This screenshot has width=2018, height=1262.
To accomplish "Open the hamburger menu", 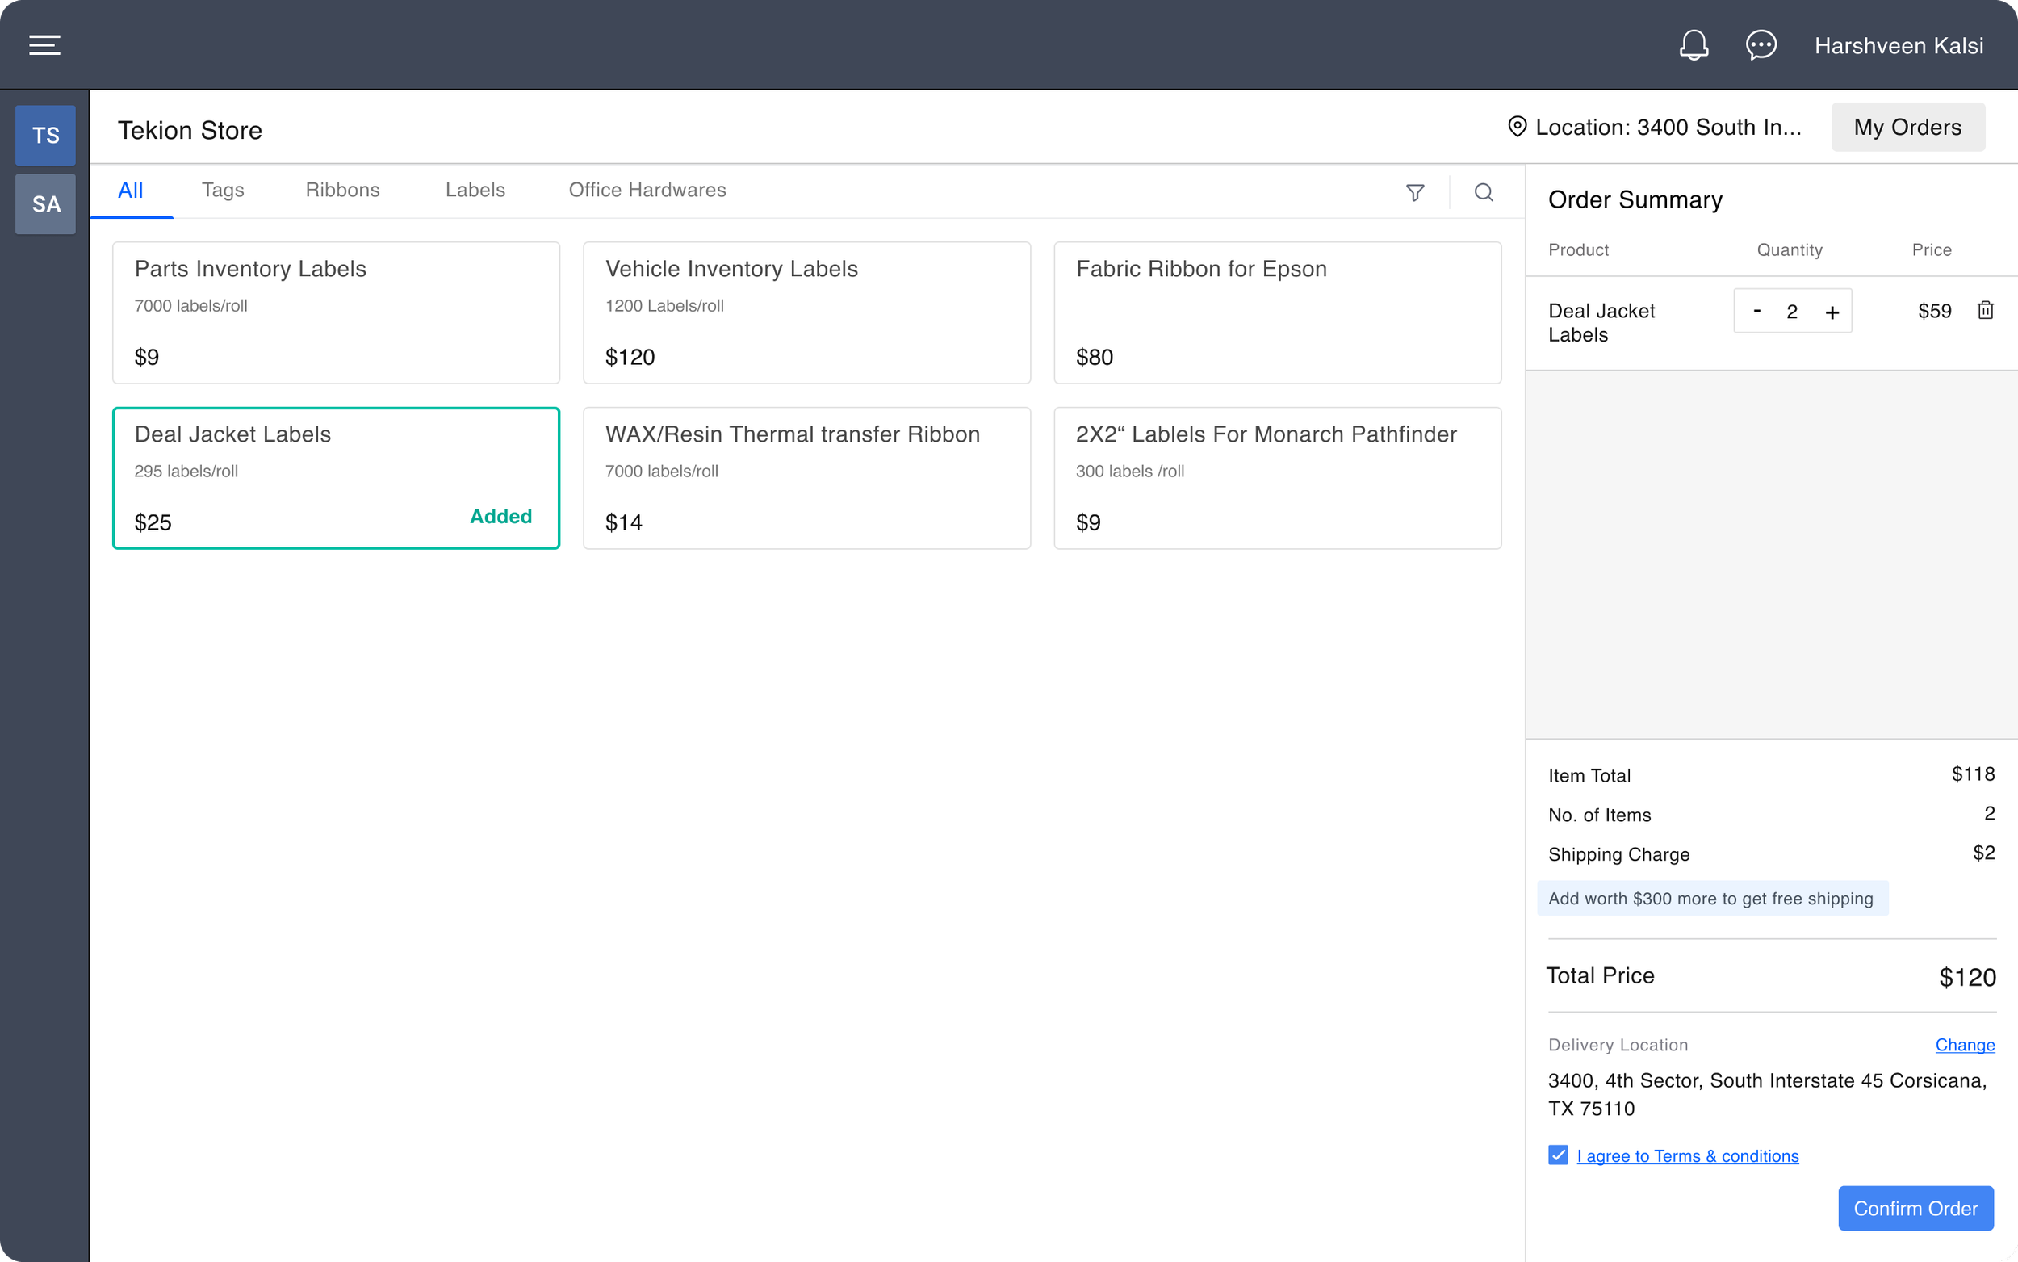I will 45,45.
